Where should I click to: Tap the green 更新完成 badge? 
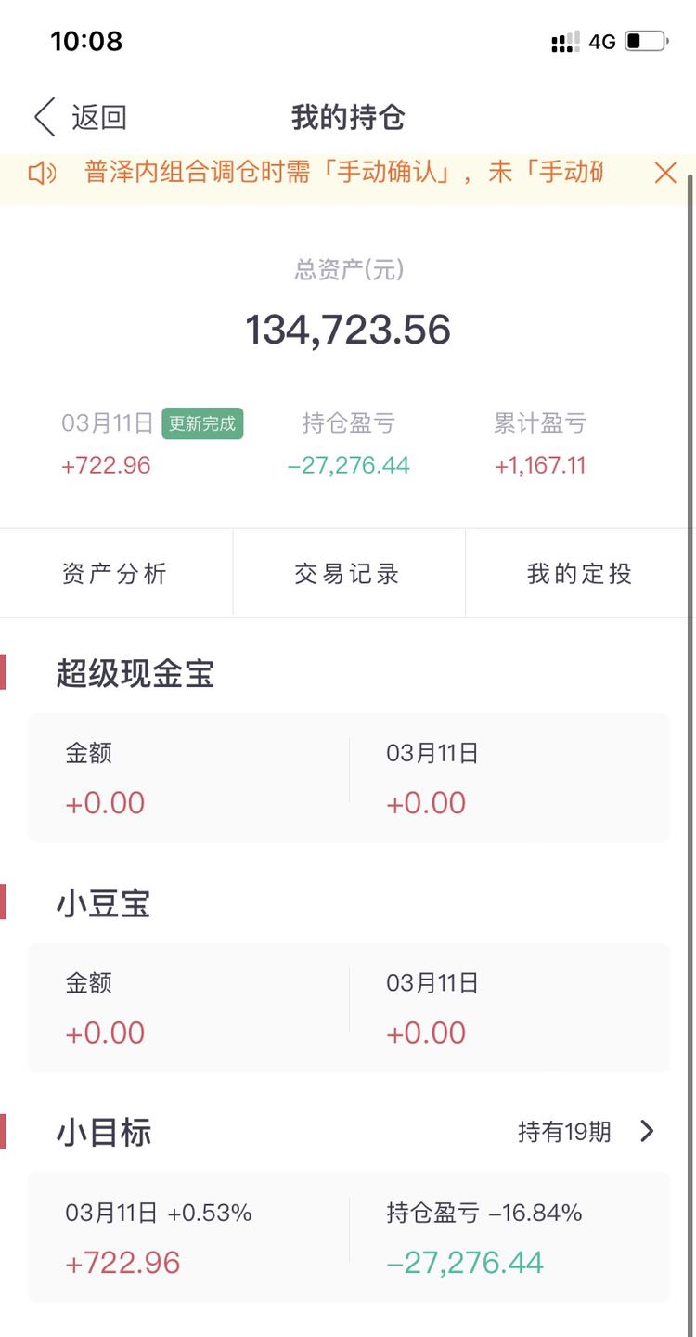202,423
